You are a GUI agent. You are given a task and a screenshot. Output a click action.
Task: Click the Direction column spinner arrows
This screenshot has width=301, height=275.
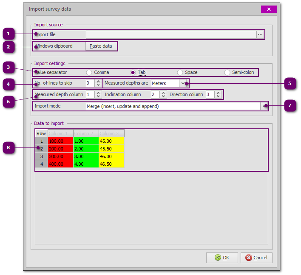click(x=218, y=94)
